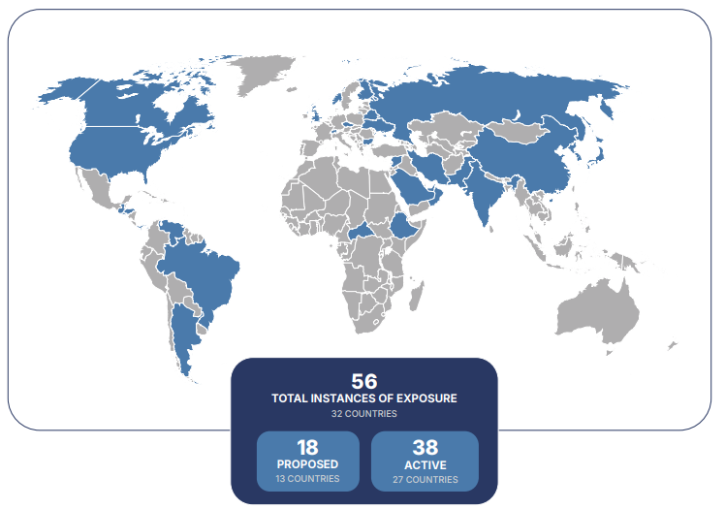Click the 18 Proposed stat card
The image size is (725, 509).
pyautogui.click(x=307, y=461)
